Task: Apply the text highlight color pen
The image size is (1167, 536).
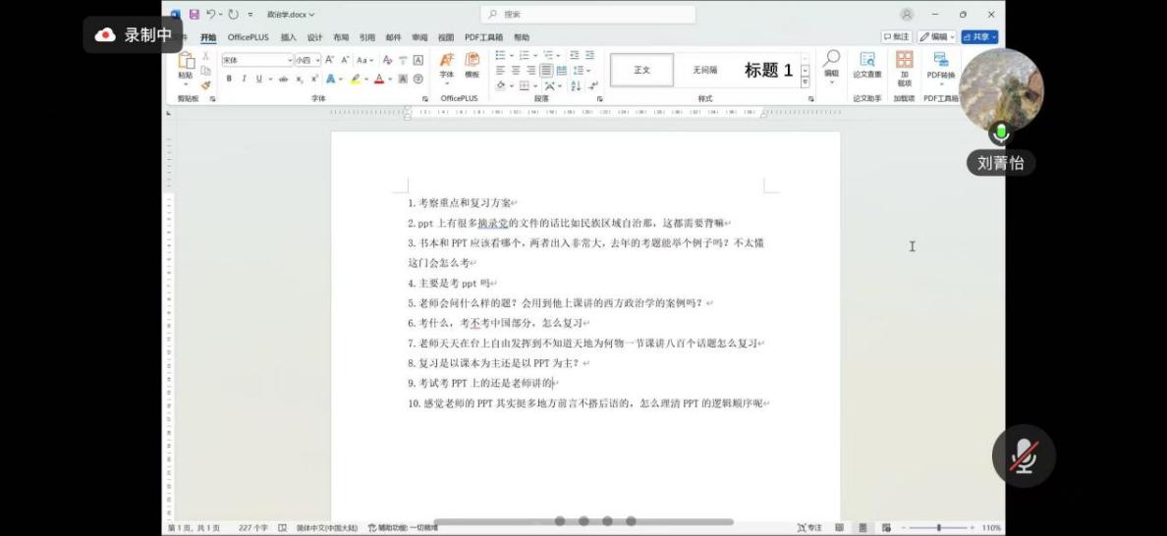Action: (356, 79)
